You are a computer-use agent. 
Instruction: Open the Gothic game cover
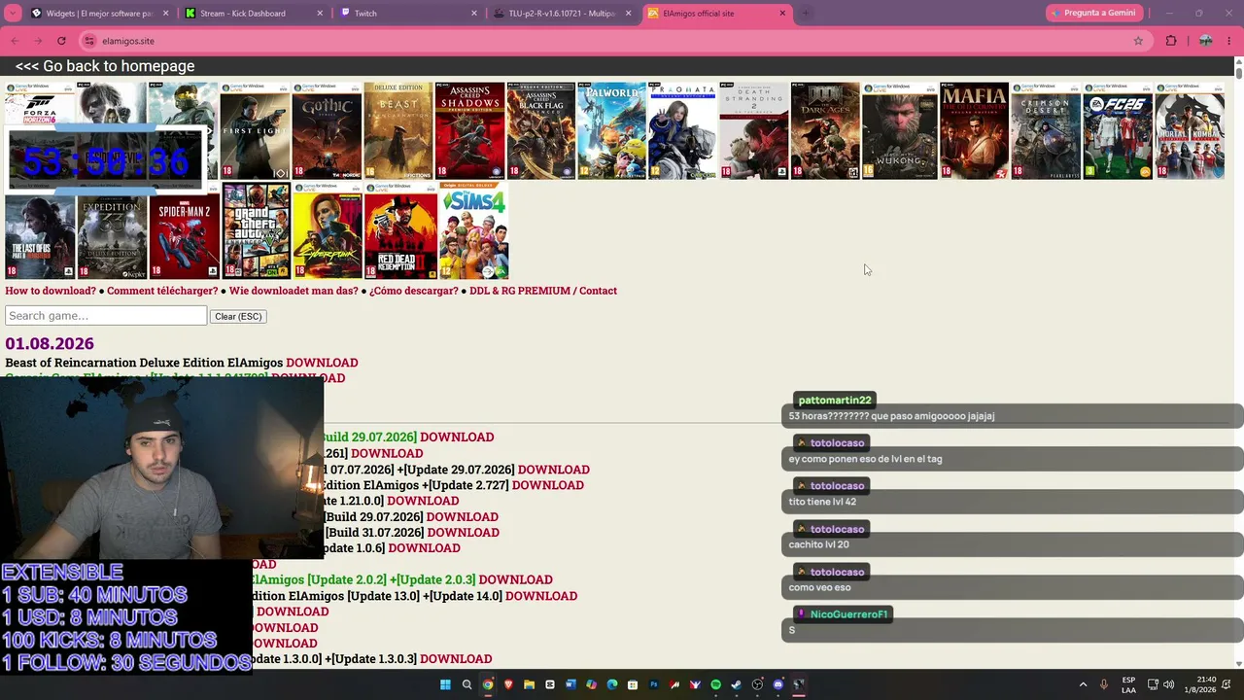click(327, 131)
